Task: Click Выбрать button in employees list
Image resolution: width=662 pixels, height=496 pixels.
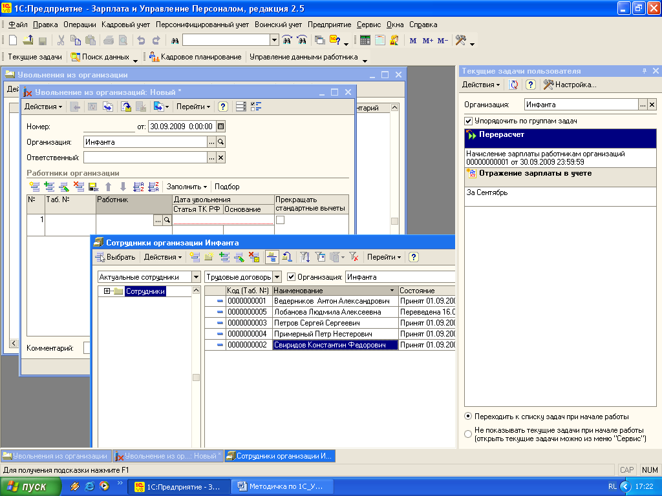Action: [115, 257]
